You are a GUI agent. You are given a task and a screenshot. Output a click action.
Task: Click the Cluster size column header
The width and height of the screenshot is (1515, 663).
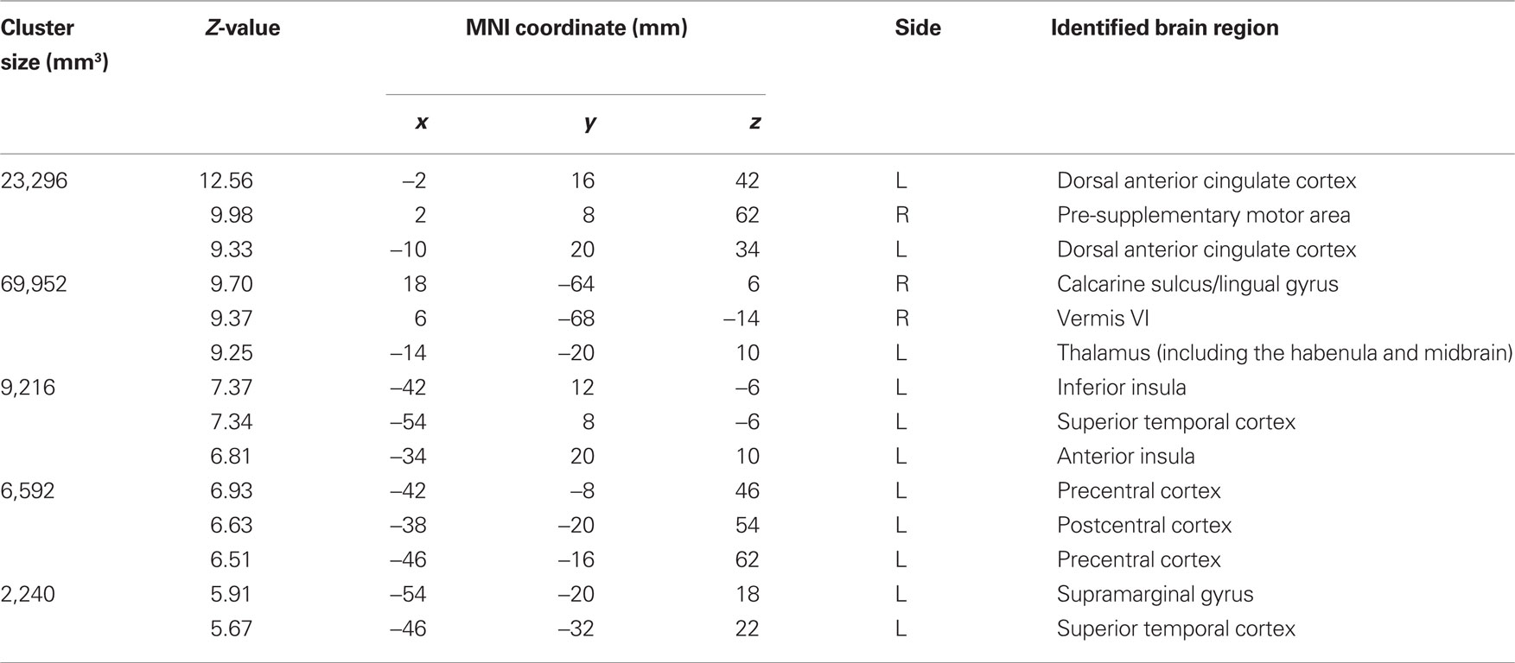pos(54,45)
